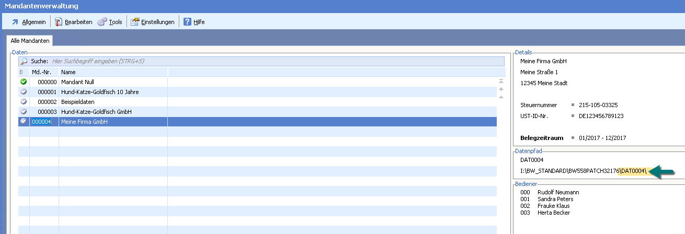The height and width of the screenshot is (234, 685).
Task: Click the Allgemein arrow icon in toolbar
Action: point(15,22)
